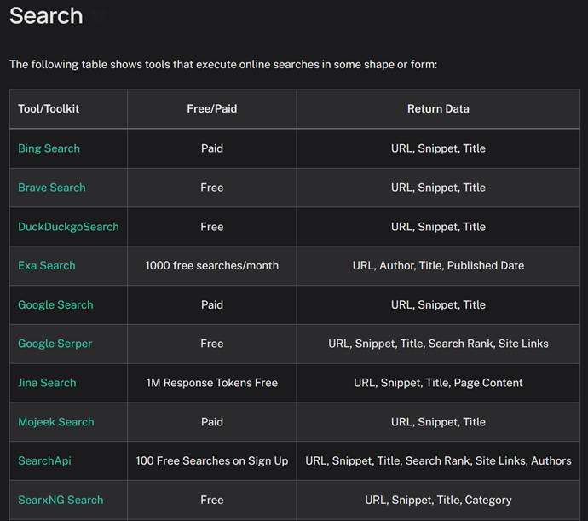Image resolution: width=588 pixels, height=521 pixels.
Task: Open the Brave Search link
Action: click(x=52, y=188)
